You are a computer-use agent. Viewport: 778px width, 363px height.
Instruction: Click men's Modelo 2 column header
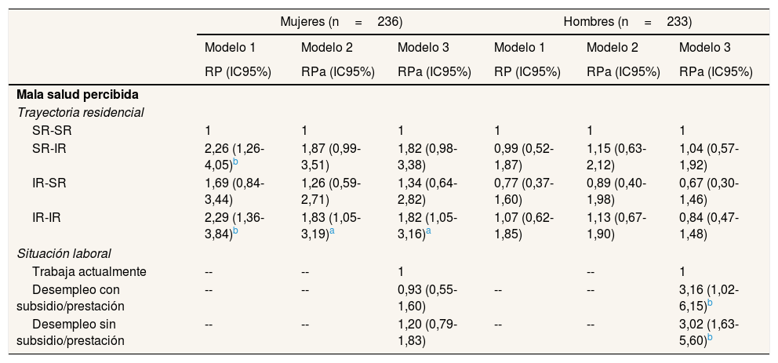[x=613, y=47]
